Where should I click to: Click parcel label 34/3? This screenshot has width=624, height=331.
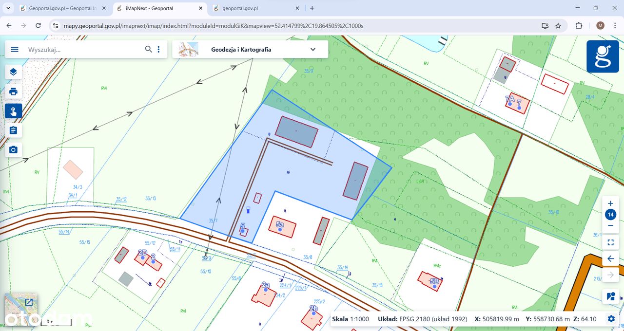point(77,187)
